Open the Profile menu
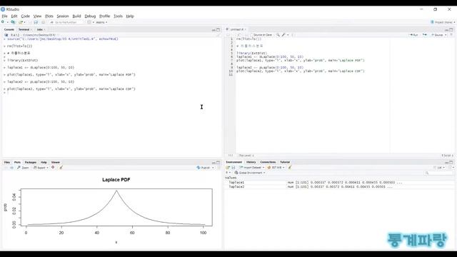457x257 pixels. coord(105,16)
